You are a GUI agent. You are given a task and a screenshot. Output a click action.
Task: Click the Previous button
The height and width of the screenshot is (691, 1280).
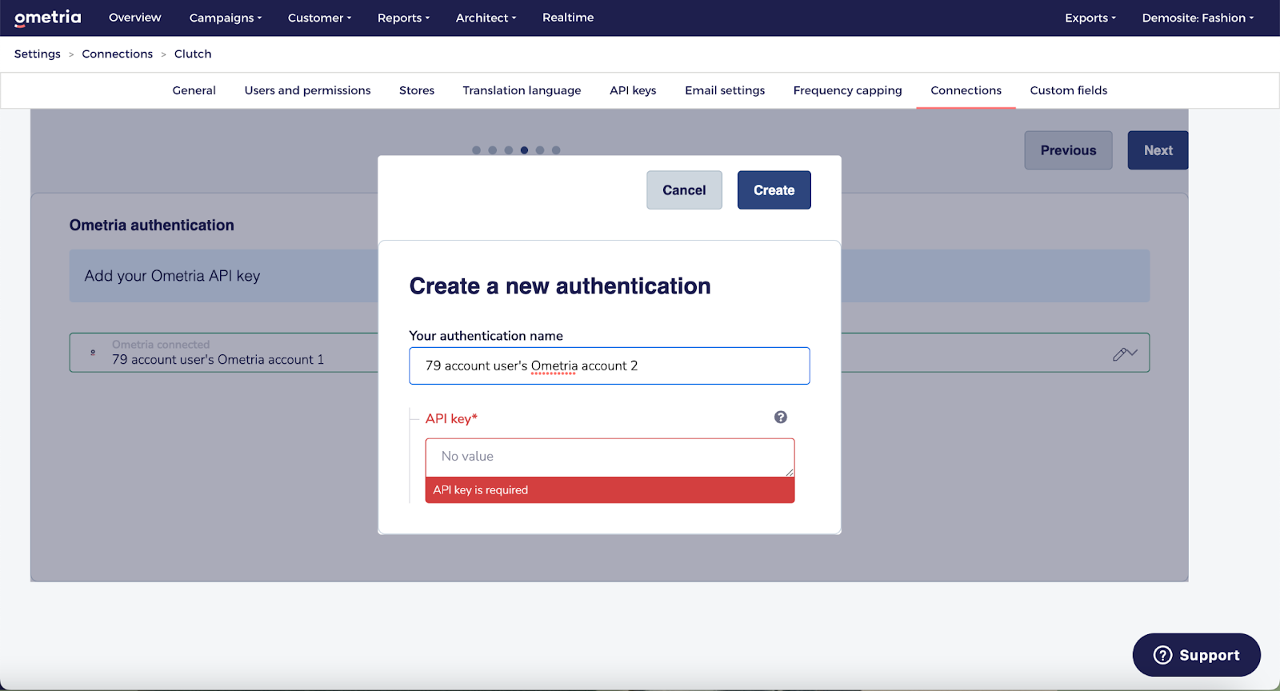click(x=1068, y=150)
